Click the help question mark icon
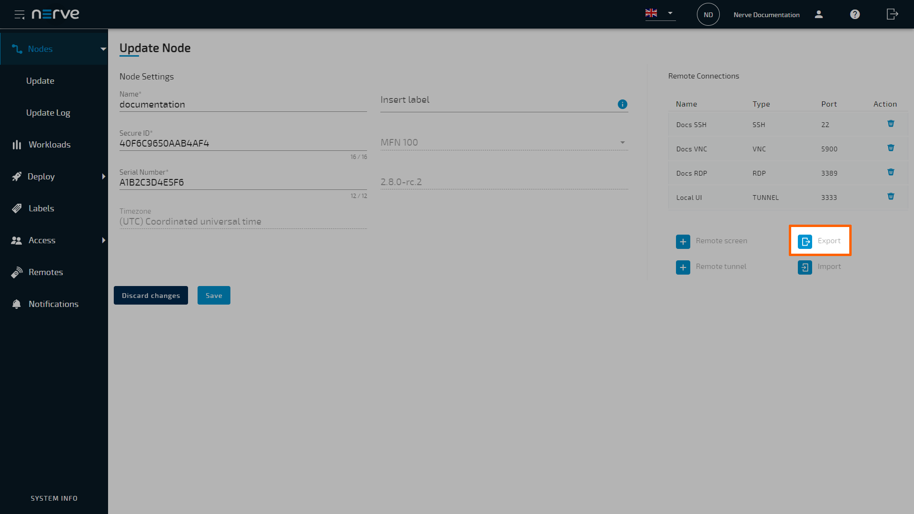The width and height of the screenshot is (914, 514). click(x=854, y=14)
